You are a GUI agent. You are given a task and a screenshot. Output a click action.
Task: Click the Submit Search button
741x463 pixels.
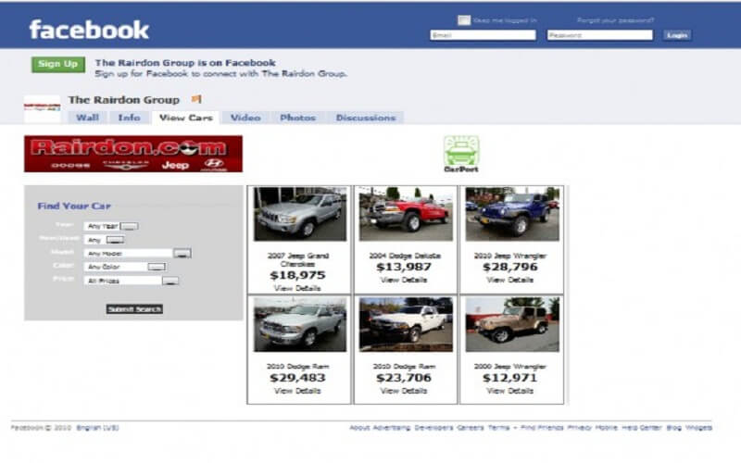pyautogui.click(x=134, y=309)
